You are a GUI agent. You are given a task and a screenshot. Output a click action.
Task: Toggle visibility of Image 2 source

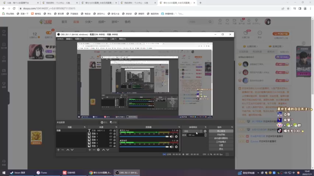click(111, 143)
